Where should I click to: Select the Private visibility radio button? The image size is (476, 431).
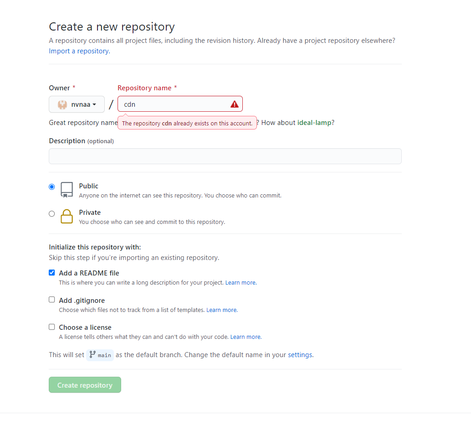click(52, 213)
